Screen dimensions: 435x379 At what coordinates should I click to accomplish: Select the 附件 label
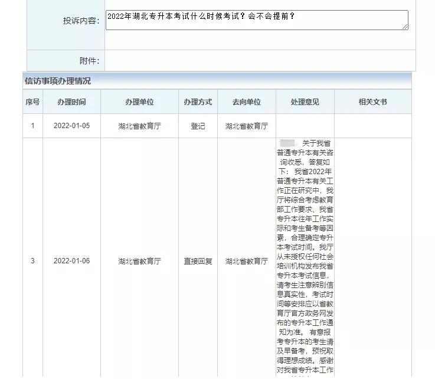click(89, 61)
